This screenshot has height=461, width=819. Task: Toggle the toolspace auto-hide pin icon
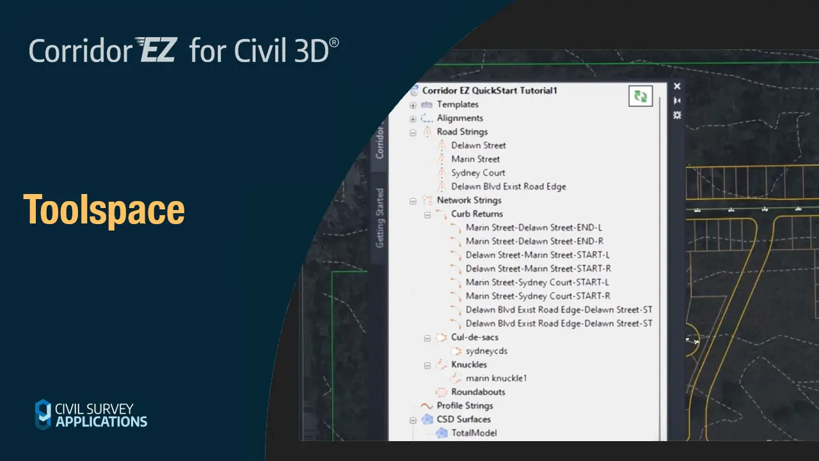point(677,101)
